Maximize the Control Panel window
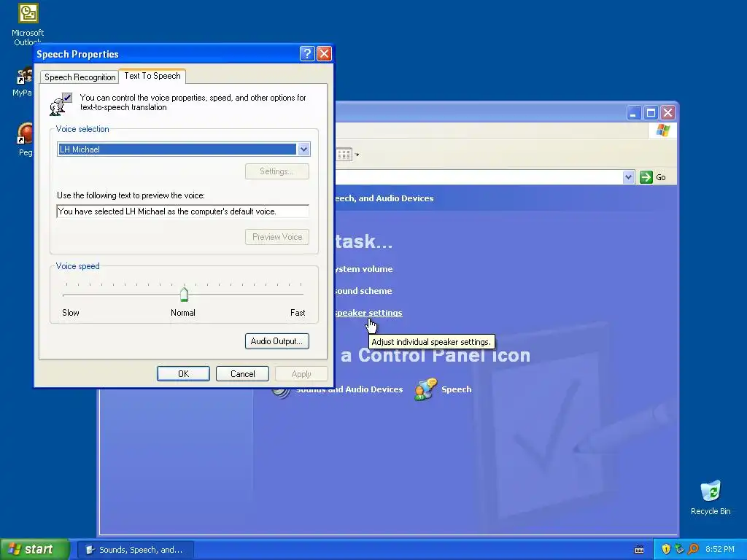Viewport: 747px width, 560px height. pos(651,113)
